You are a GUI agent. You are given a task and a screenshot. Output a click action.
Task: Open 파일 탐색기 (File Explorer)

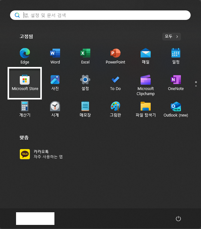coord(146,109)
